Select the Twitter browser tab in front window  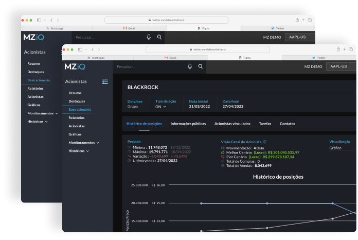point(319,58)
